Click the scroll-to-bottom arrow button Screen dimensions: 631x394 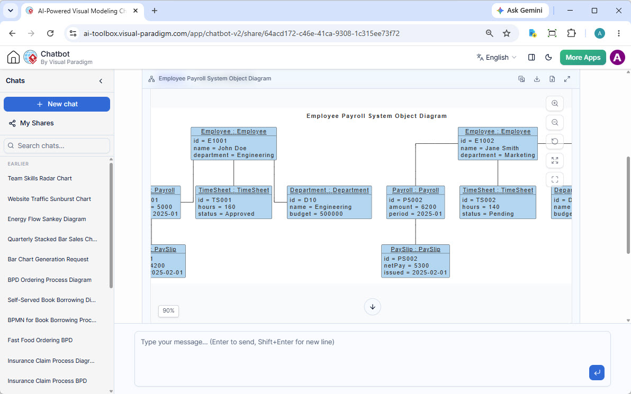[x=373, y=307]
